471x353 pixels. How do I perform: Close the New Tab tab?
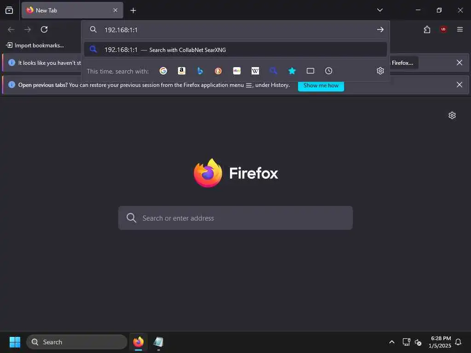(x=115, y=10)
